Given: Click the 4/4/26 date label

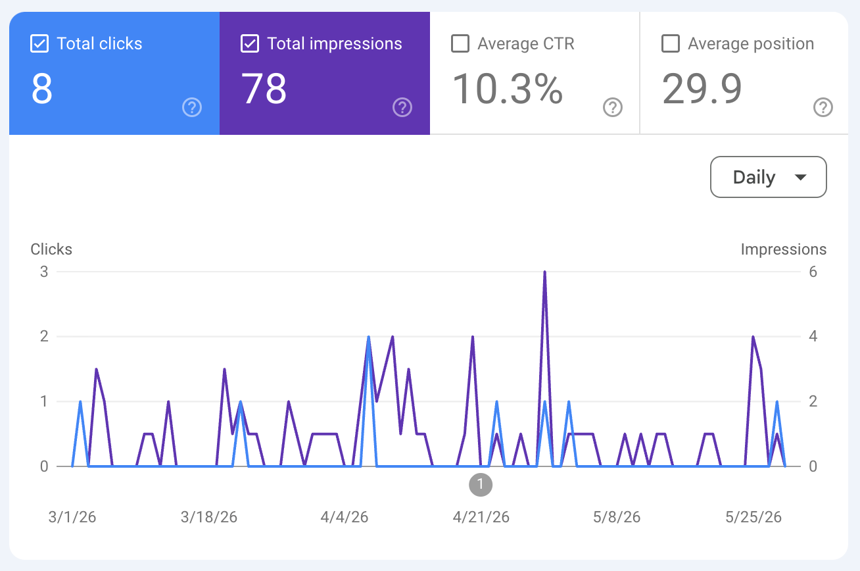Looking at the screenshot, I should click(345, 517).
